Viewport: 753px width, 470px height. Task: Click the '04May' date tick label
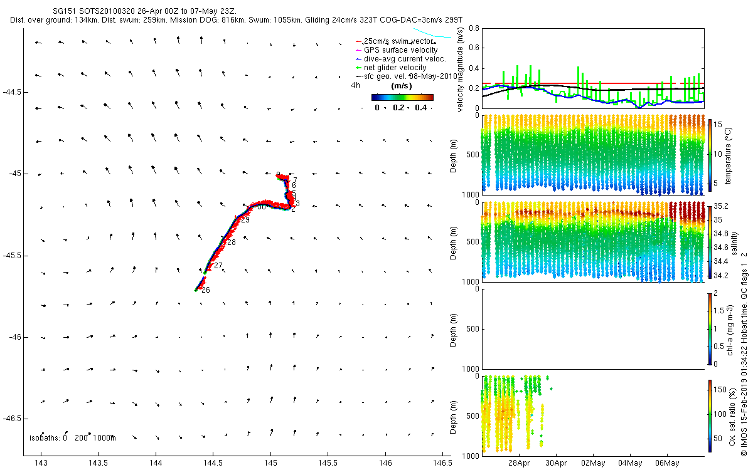pos(631,463)
